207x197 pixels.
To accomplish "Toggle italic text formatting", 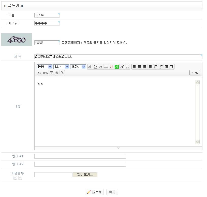I will click(100, 67).
